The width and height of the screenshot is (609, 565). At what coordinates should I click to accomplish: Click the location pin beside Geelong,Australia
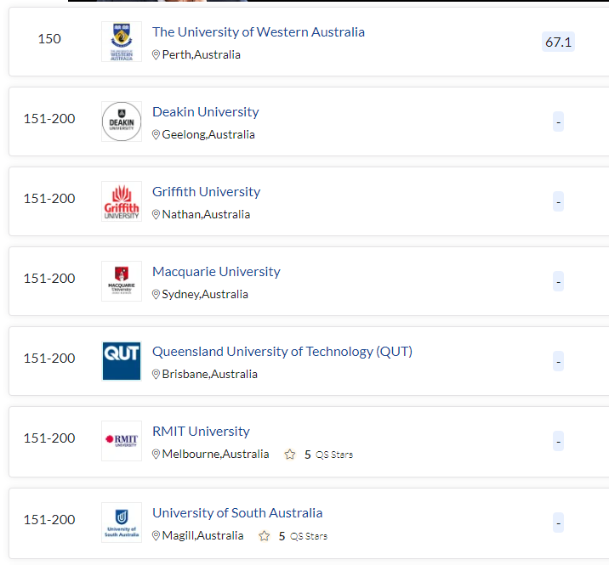156,134
